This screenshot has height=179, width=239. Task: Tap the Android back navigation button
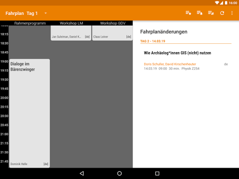point(82,173)
